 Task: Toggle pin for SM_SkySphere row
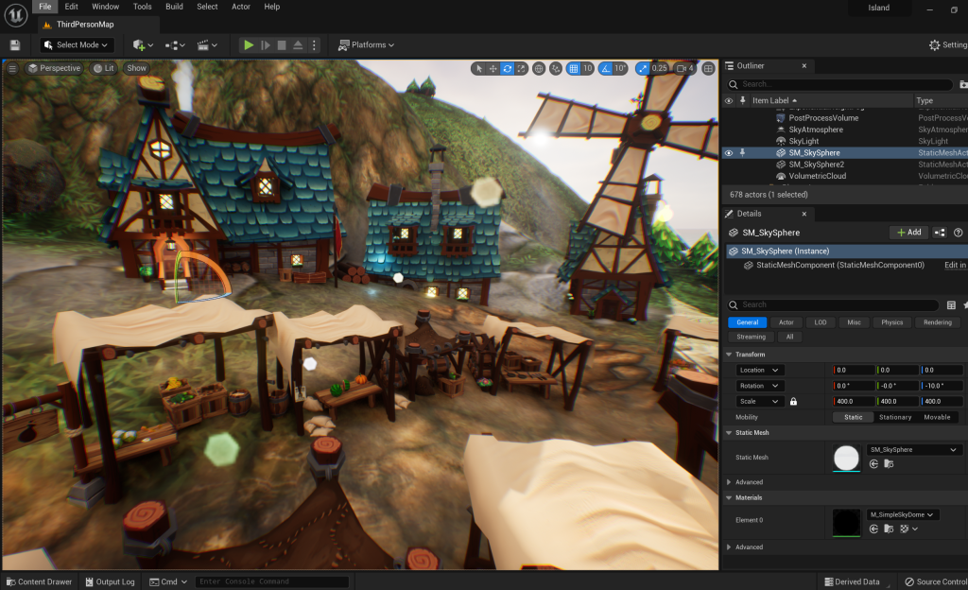pyautogui.click(x=742, y=153)
